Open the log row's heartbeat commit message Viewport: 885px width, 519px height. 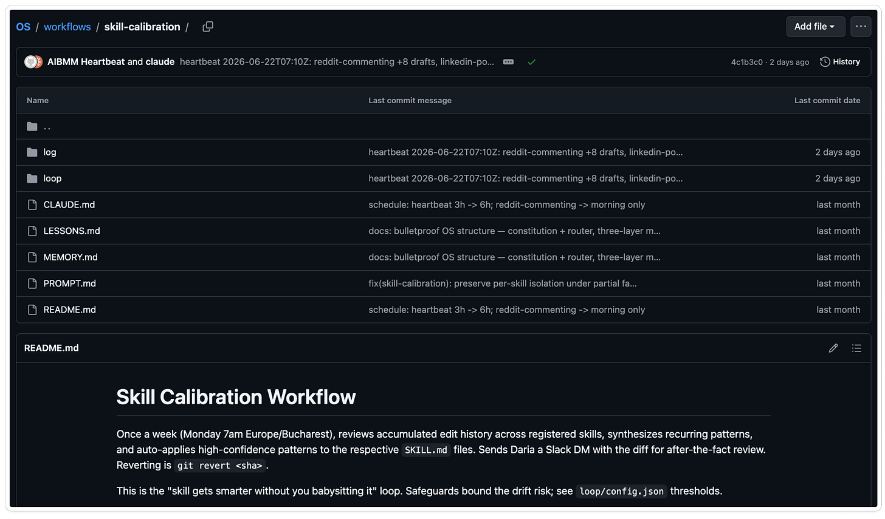(x=526, y=152)
